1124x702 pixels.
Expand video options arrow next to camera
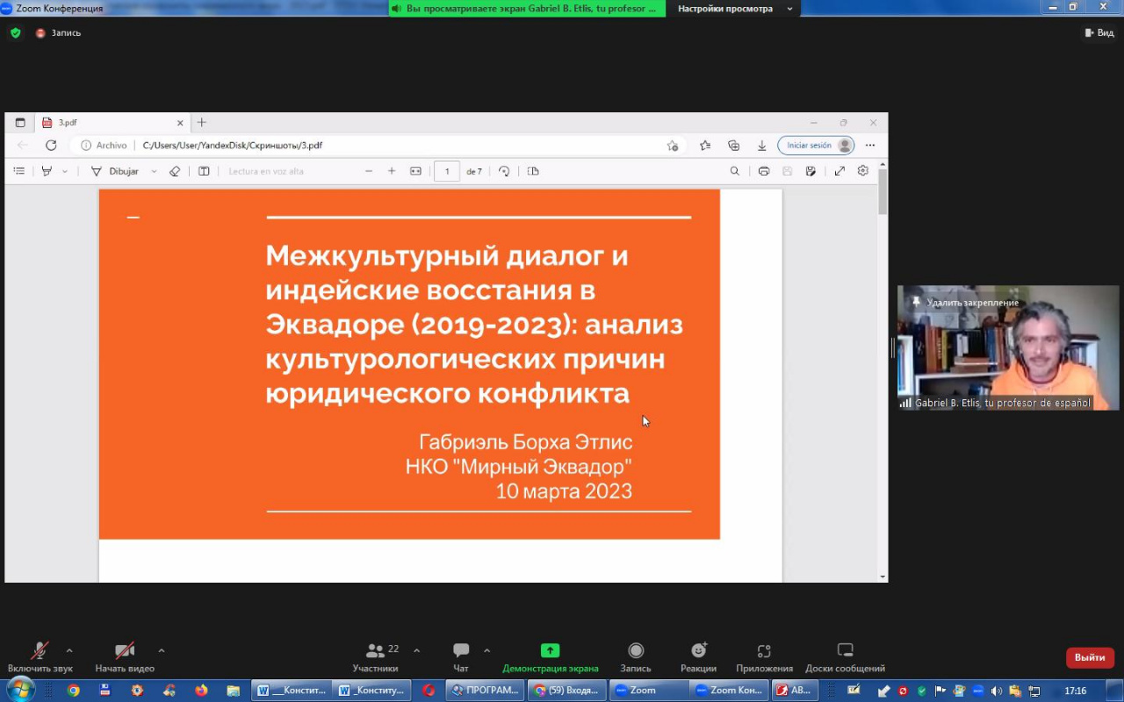(162, 650)
